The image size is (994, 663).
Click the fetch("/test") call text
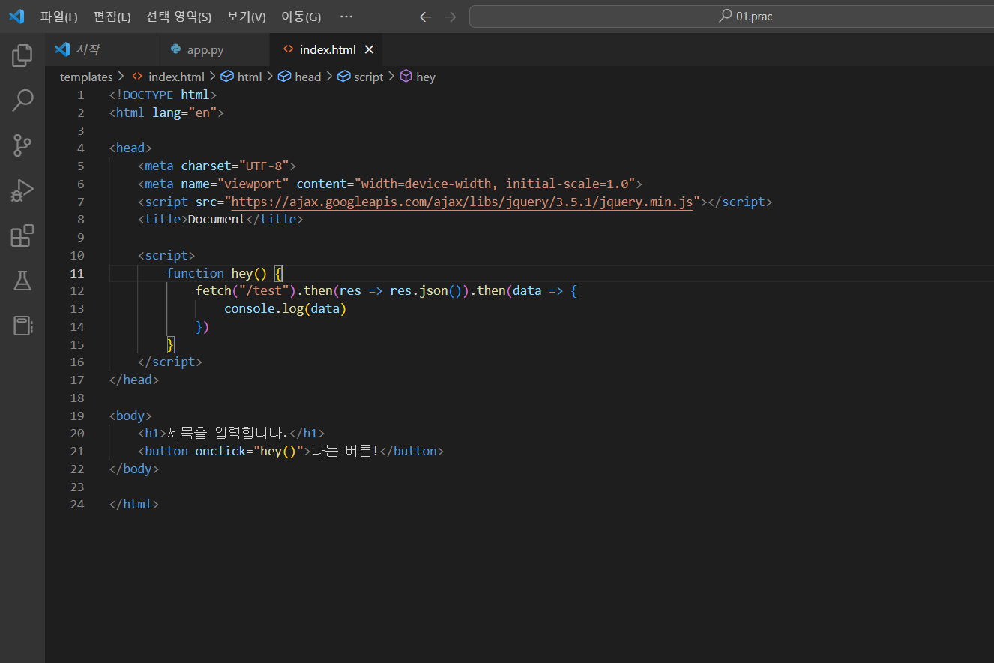(x=246, y=290)
